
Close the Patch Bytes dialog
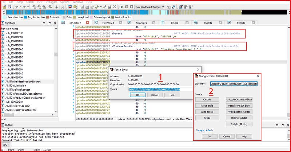point(198,70)
